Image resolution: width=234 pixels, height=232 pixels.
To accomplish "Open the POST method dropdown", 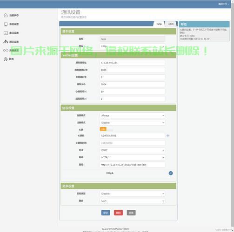I will [132, 150].
